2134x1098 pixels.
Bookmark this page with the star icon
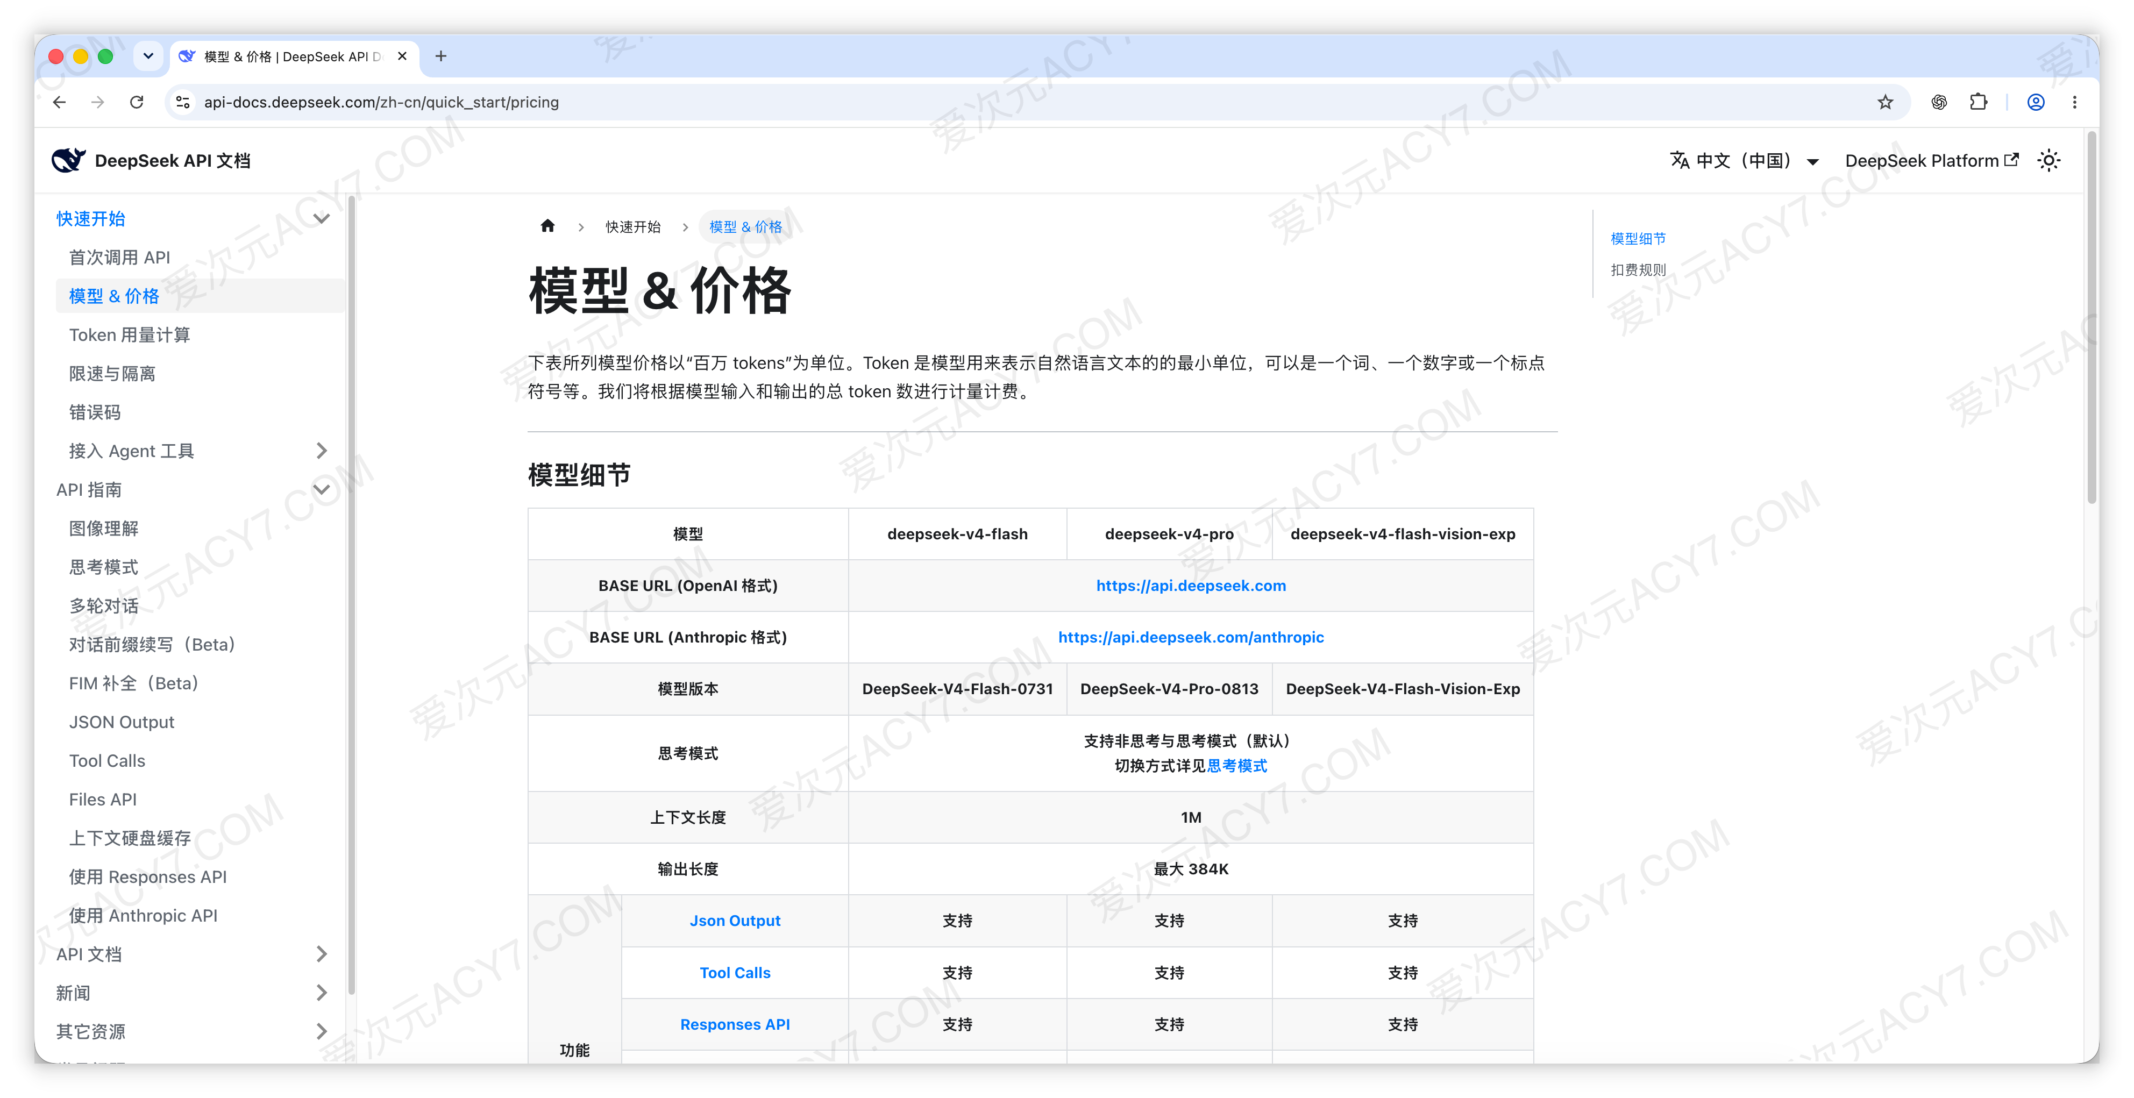[1886, 102]
